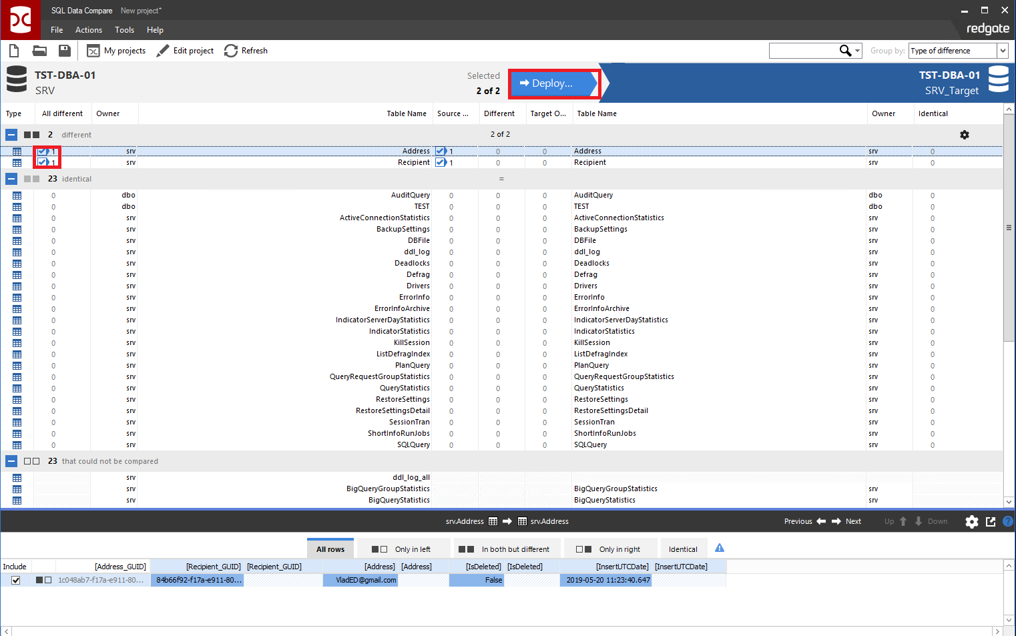Click the Save project disk icon

pos(65,51)
